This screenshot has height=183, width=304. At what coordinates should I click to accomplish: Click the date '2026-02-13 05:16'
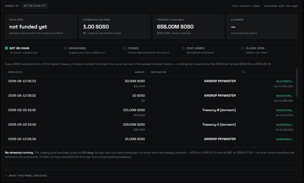22,139
